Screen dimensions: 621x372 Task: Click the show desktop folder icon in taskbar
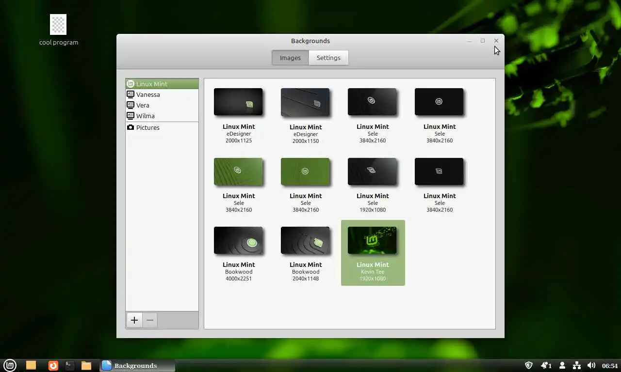click(x=31, y=365)
